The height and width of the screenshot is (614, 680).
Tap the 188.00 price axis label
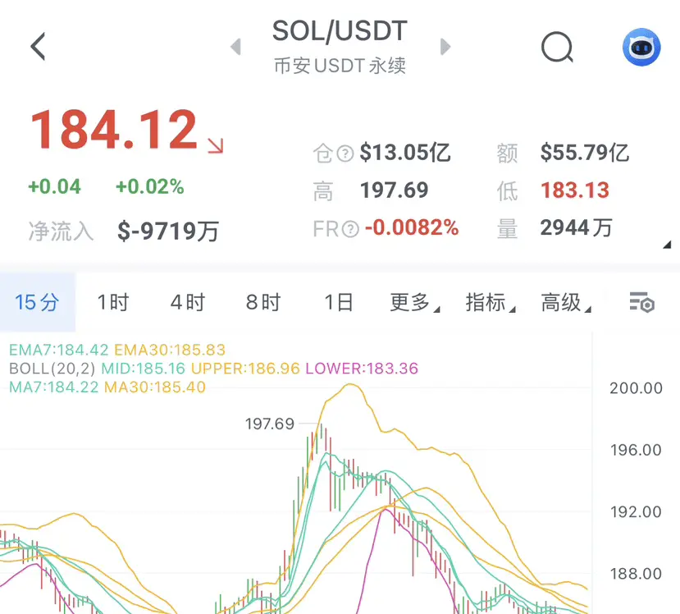click(x=636, y=574)
